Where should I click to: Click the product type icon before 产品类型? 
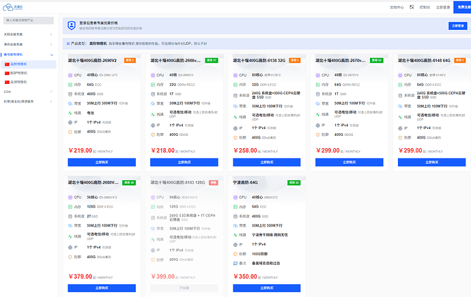[x=68, y=44]
